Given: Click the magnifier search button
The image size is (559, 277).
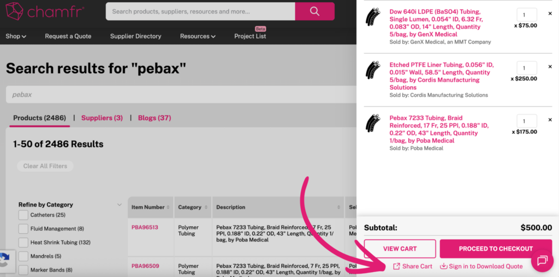Looking at the screenshot, I should [315, 11].
